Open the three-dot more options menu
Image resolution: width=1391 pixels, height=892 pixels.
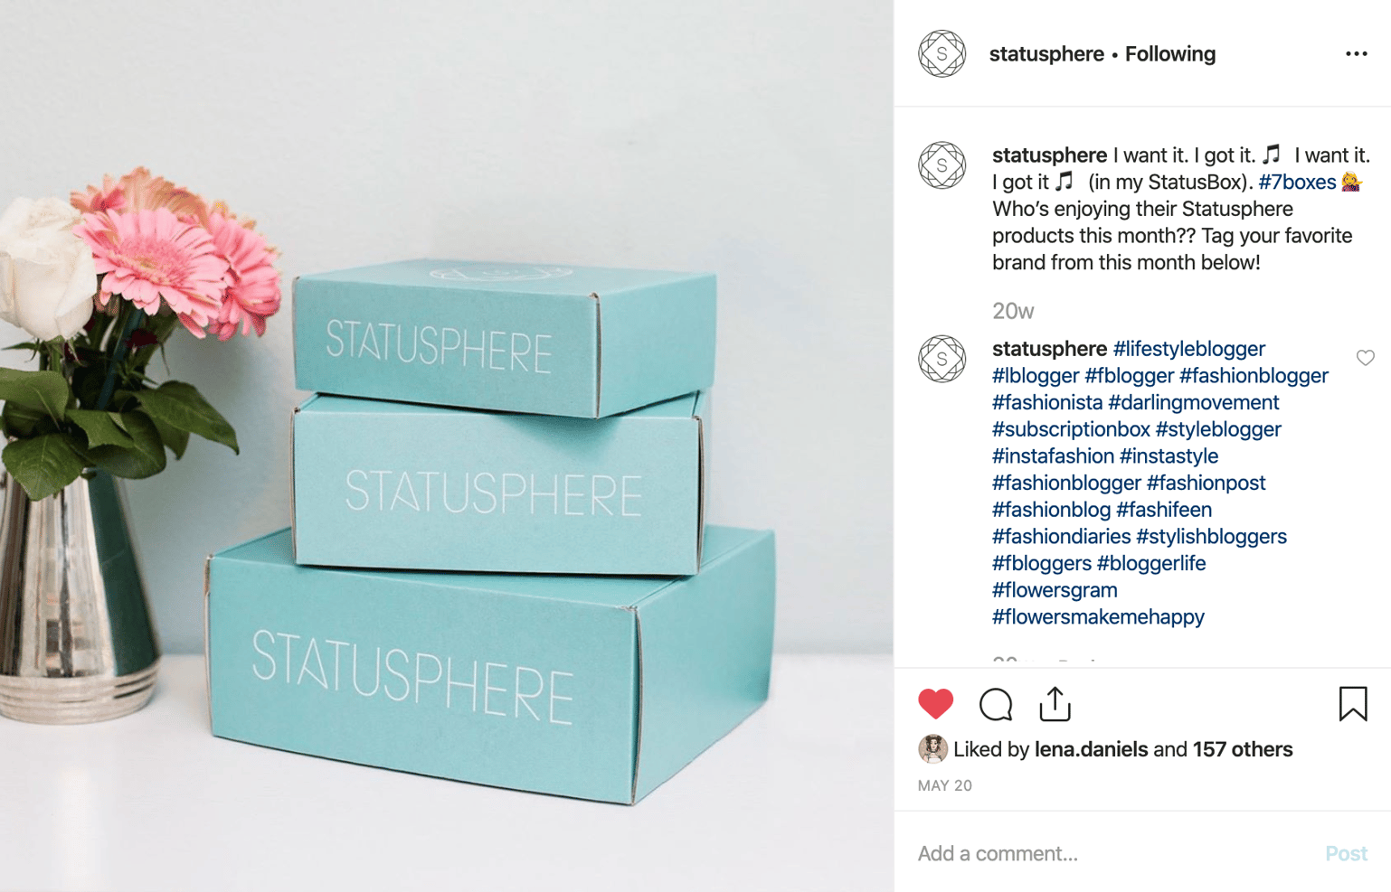click(1356, 54)
